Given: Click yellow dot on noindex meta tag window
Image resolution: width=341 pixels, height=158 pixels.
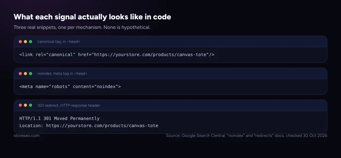Looking at the screenshot, I should click(x=26, y=74).
